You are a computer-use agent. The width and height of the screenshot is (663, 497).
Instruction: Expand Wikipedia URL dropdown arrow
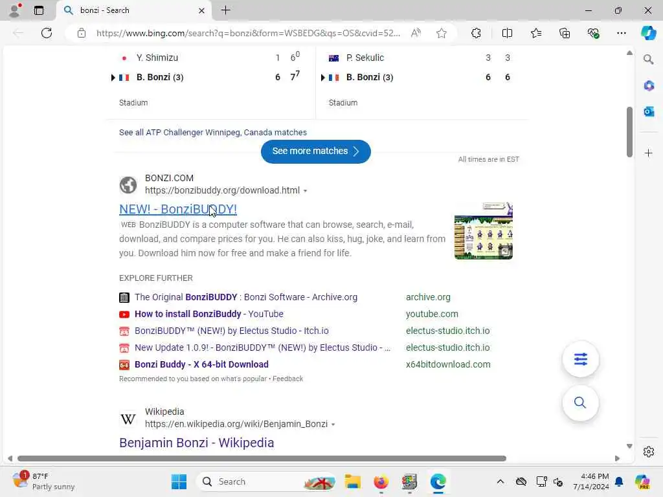coord(333,425)
